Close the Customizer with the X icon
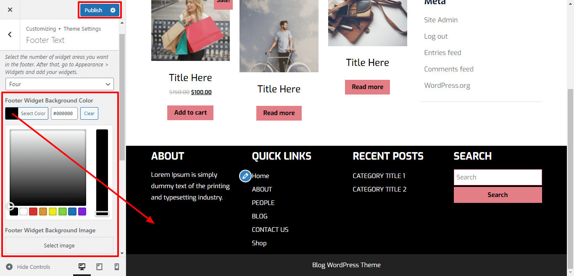 (x=10, y=10)
